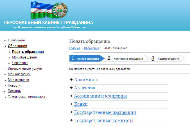
Task: Expand the Хокимияты category plus sign
Action: (x=71, y=79)
